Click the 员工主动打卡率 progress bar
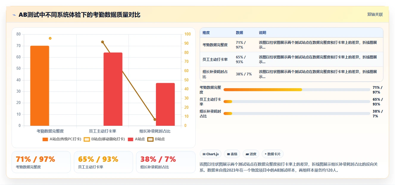The image size is (395, 185). [297, 102]
